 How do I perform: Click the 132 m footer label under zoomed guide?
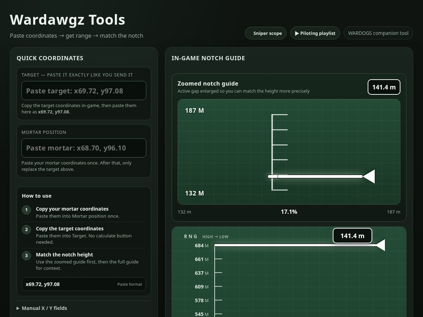coord(184,212)
